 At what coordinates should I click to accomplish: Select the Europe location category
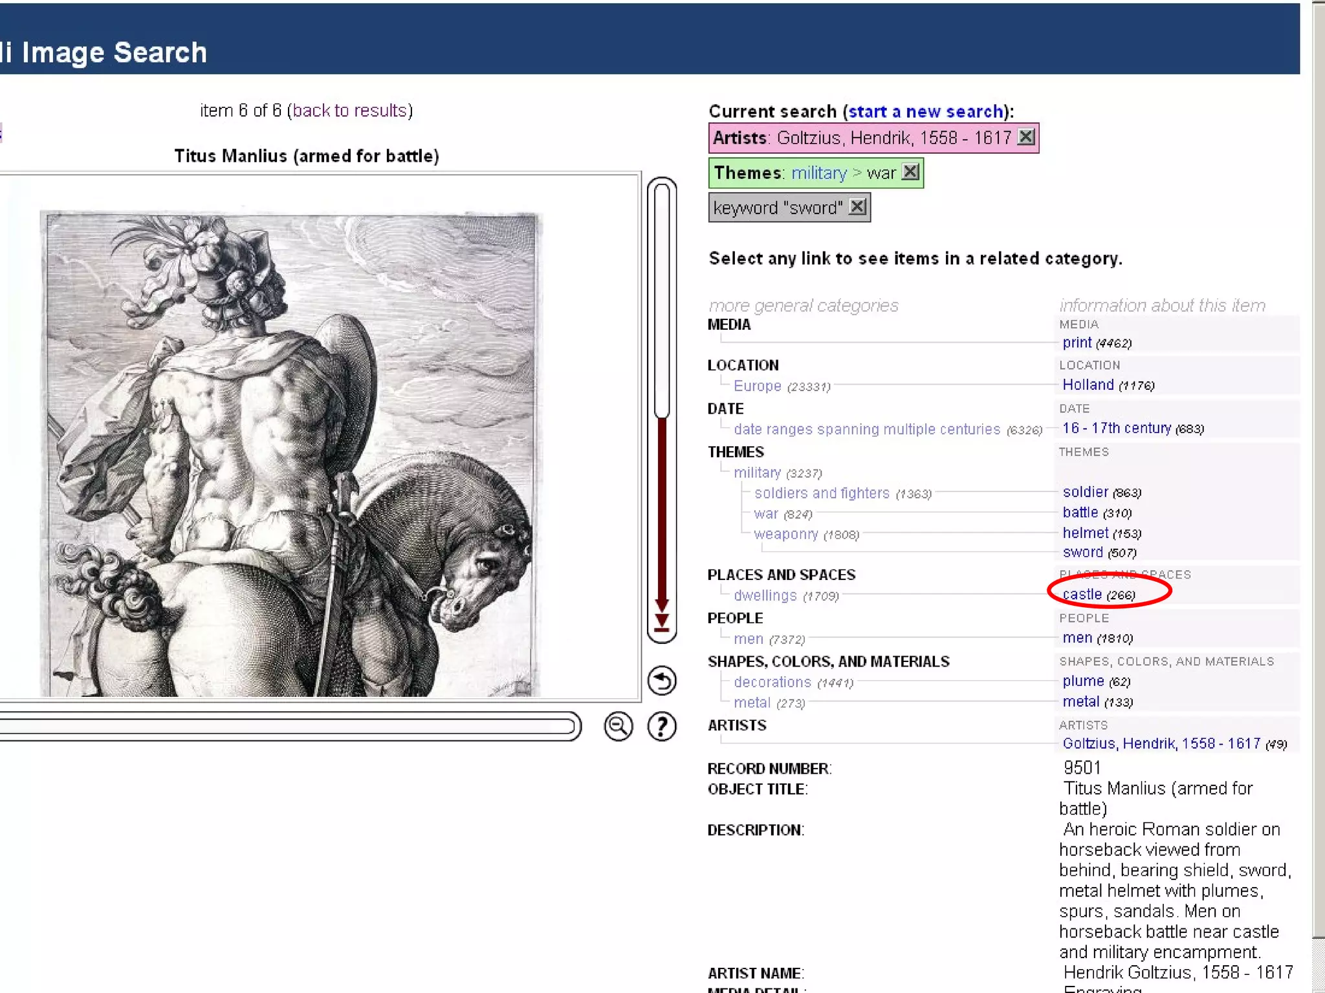coord(757,386)
